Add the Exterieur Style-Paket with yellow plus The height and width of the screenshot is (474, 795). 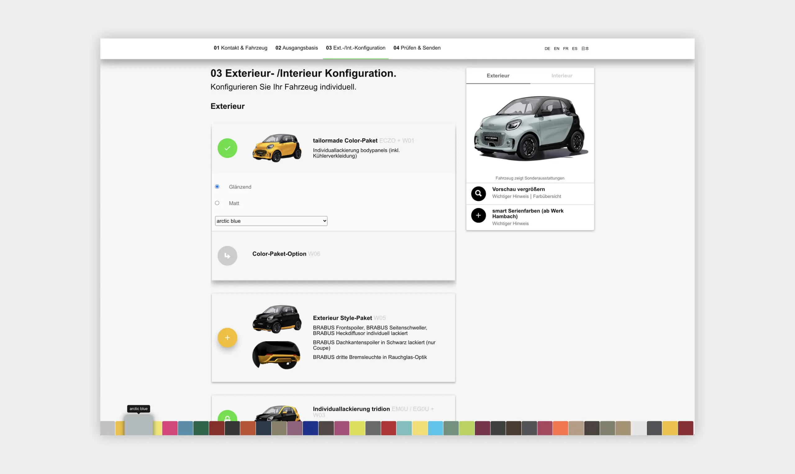227,338
